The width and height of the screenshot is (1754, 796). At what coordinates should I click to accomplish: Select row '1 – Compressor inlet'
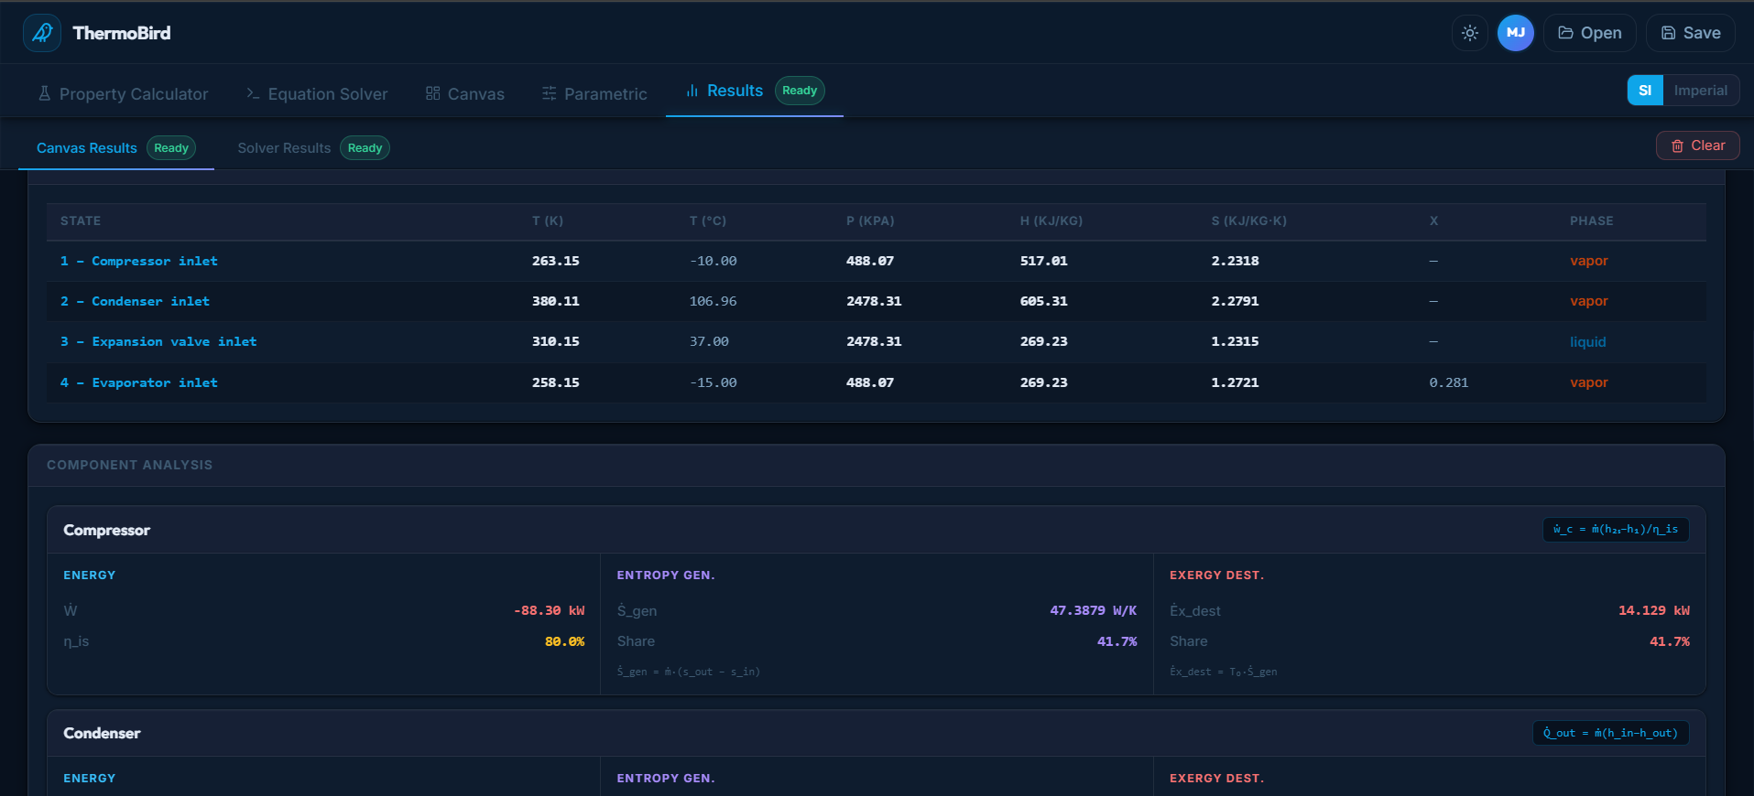tap(877, 261)
